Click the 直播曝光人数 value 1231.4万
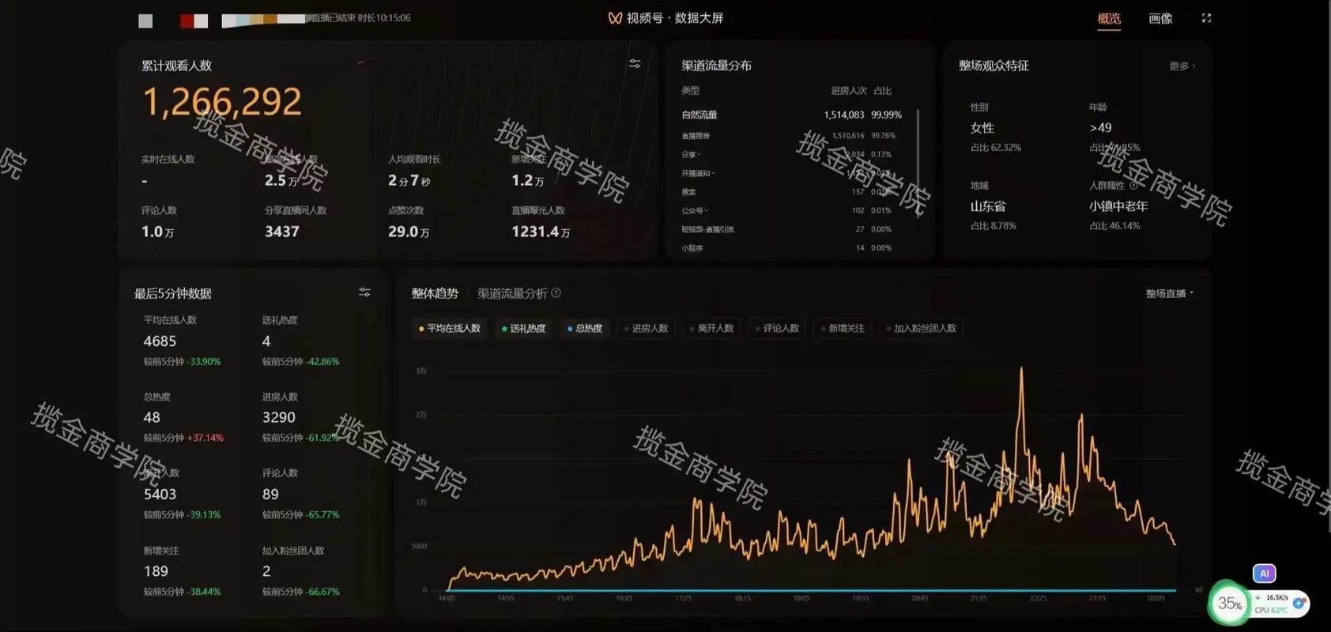Screen dimensions: 1331x632 coord(541,231)
